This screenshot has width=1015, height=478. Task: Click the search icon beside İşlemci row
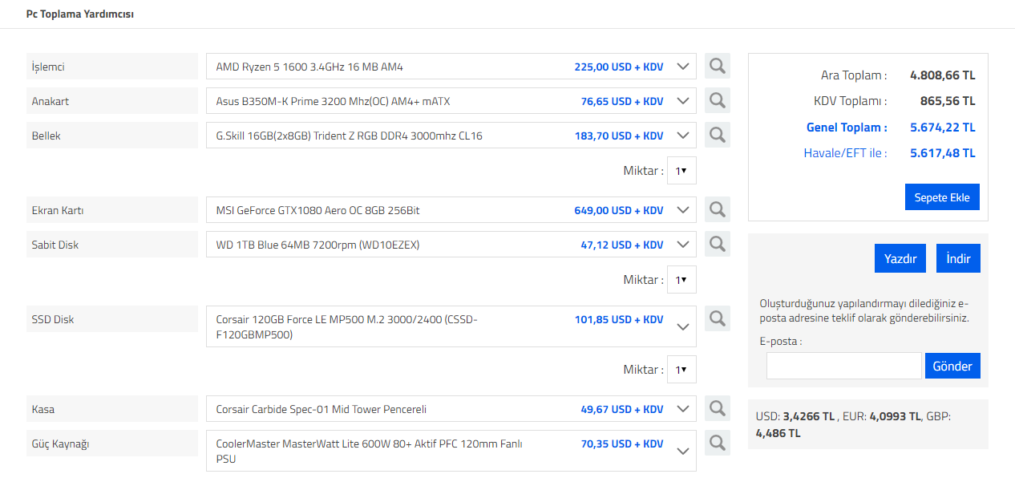point(718,67)
